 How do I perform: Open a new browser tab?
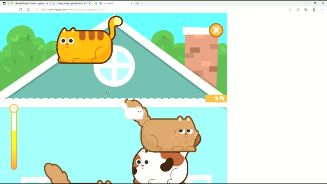point(138,3)
